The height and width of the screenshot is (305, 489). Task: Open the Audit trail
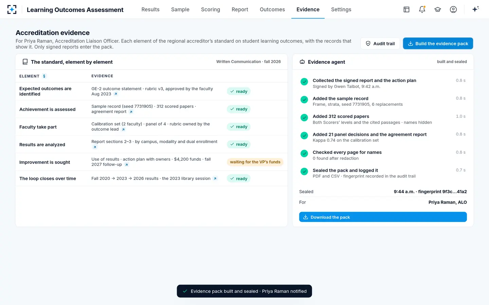[x=380, y=43]
